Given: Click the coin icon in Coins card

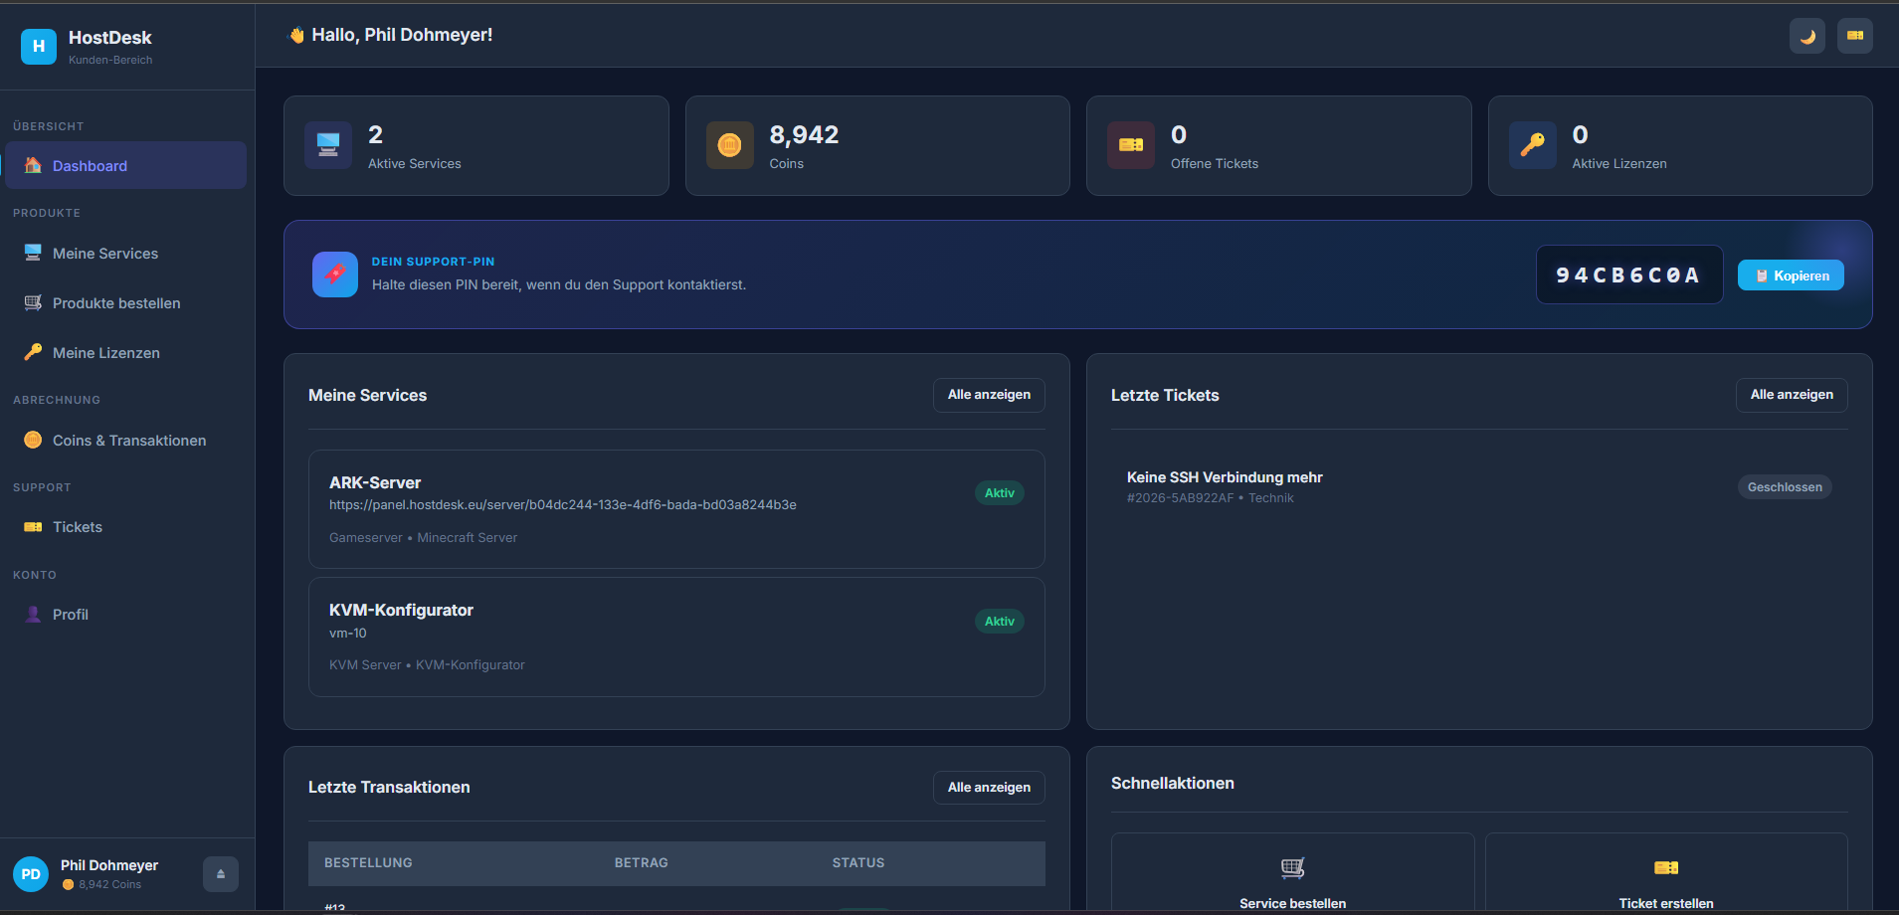Looking at the screenshot, I should coord(729,146).
